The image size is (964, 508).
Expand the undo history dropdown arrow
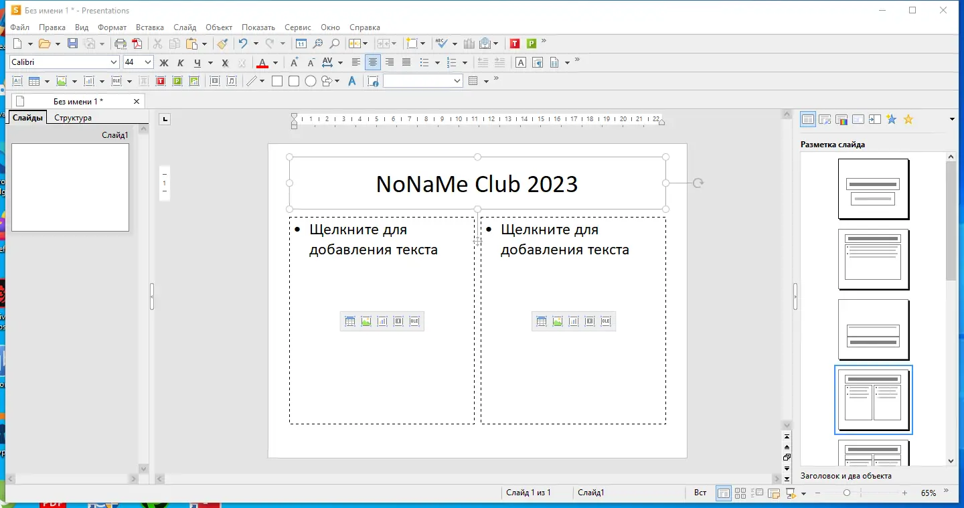point(256,44)
